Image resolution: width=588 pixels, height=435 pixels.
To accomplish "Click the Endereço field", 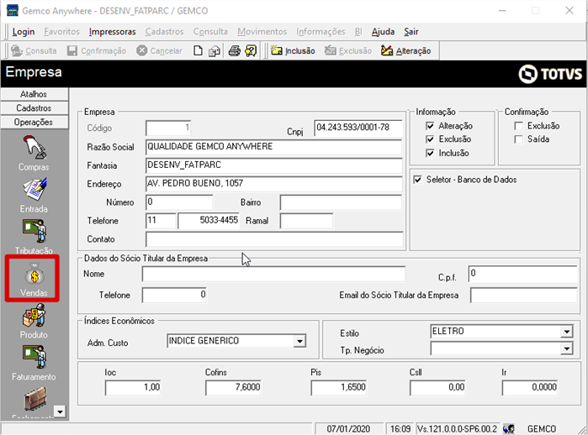I will pyautogui.click(x=273, y=184).
